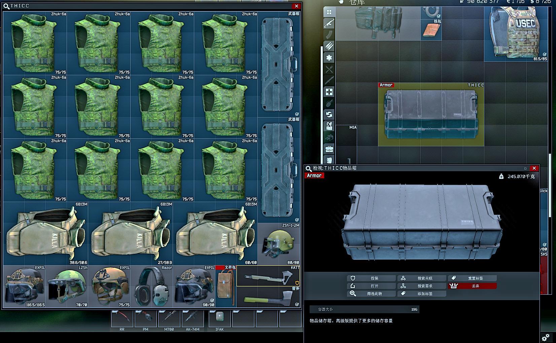Click the 245.070千克 weight text

pos(521,177)
